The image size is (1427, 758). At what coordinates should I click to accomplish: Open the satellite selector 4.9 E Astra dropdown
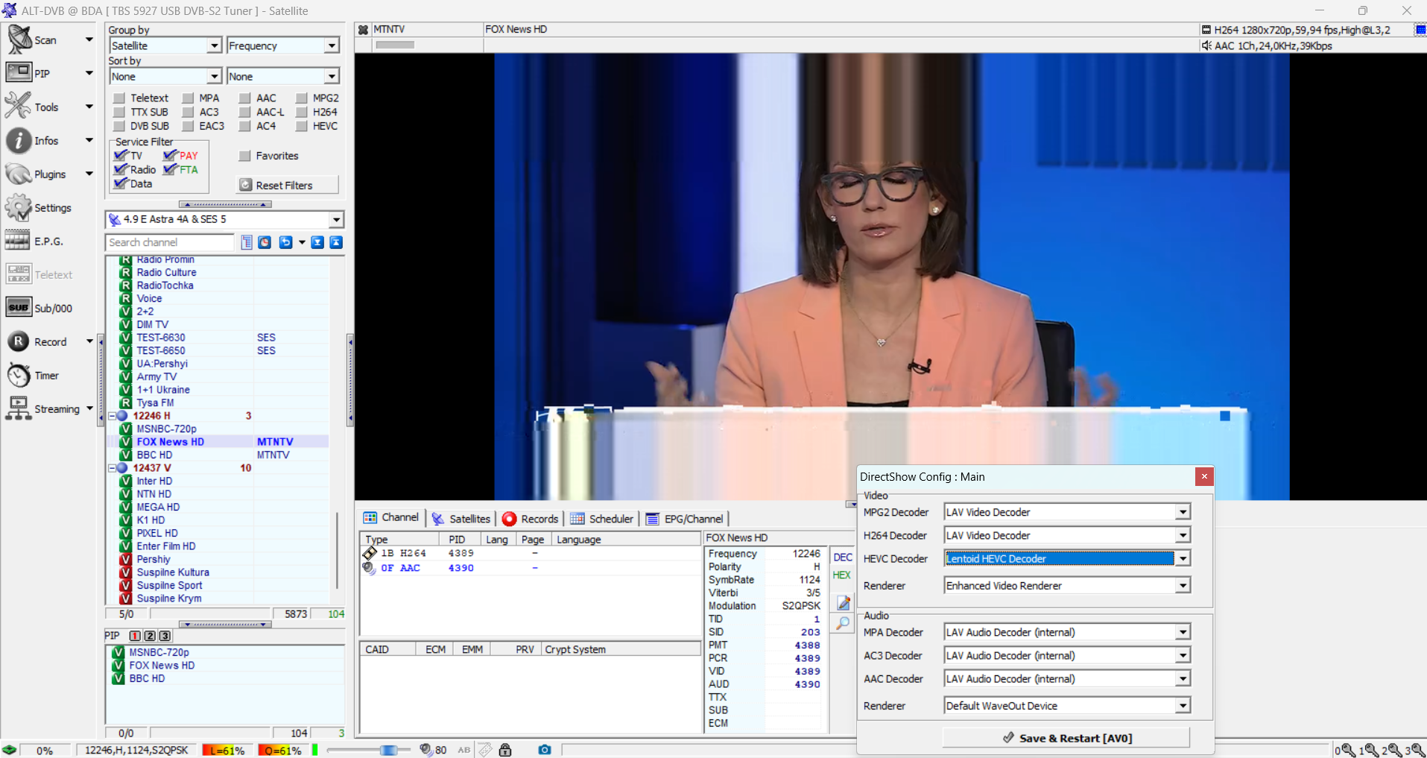tap(336, 219)
